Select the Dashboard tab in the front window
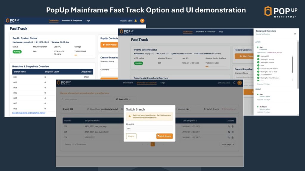 [x=128, y=83]
